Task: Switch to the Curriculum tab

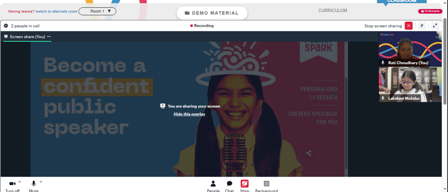Action: click(332, 11)
